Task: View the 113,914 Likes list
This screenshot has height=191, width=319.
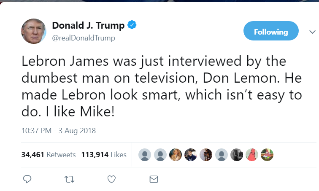Action: coord(104,155)
